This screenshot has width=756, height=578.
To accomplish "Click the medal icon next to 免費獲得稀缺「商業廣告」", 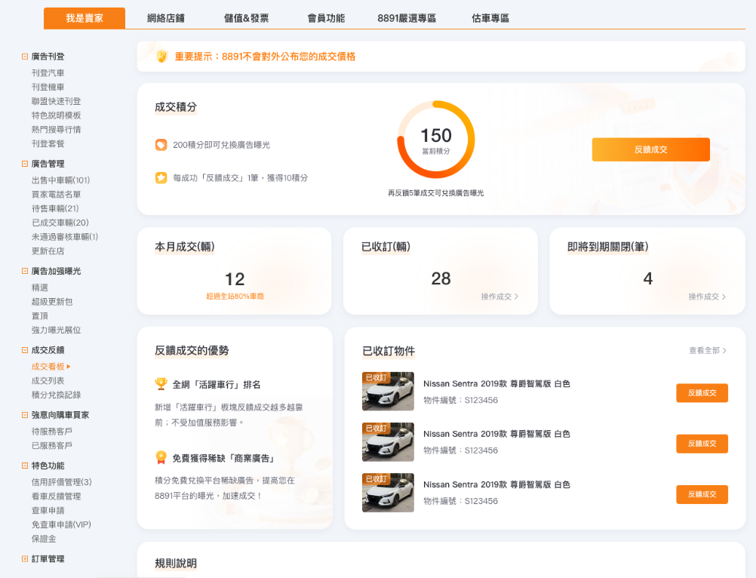I will (161, 457).
